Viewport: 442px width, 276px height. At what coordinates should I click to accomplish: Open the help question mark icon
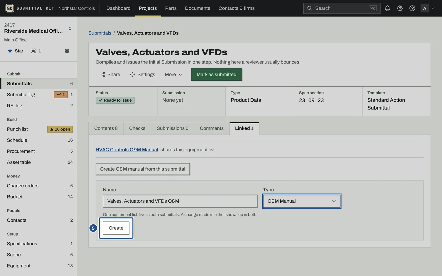[x=412, y=8]
